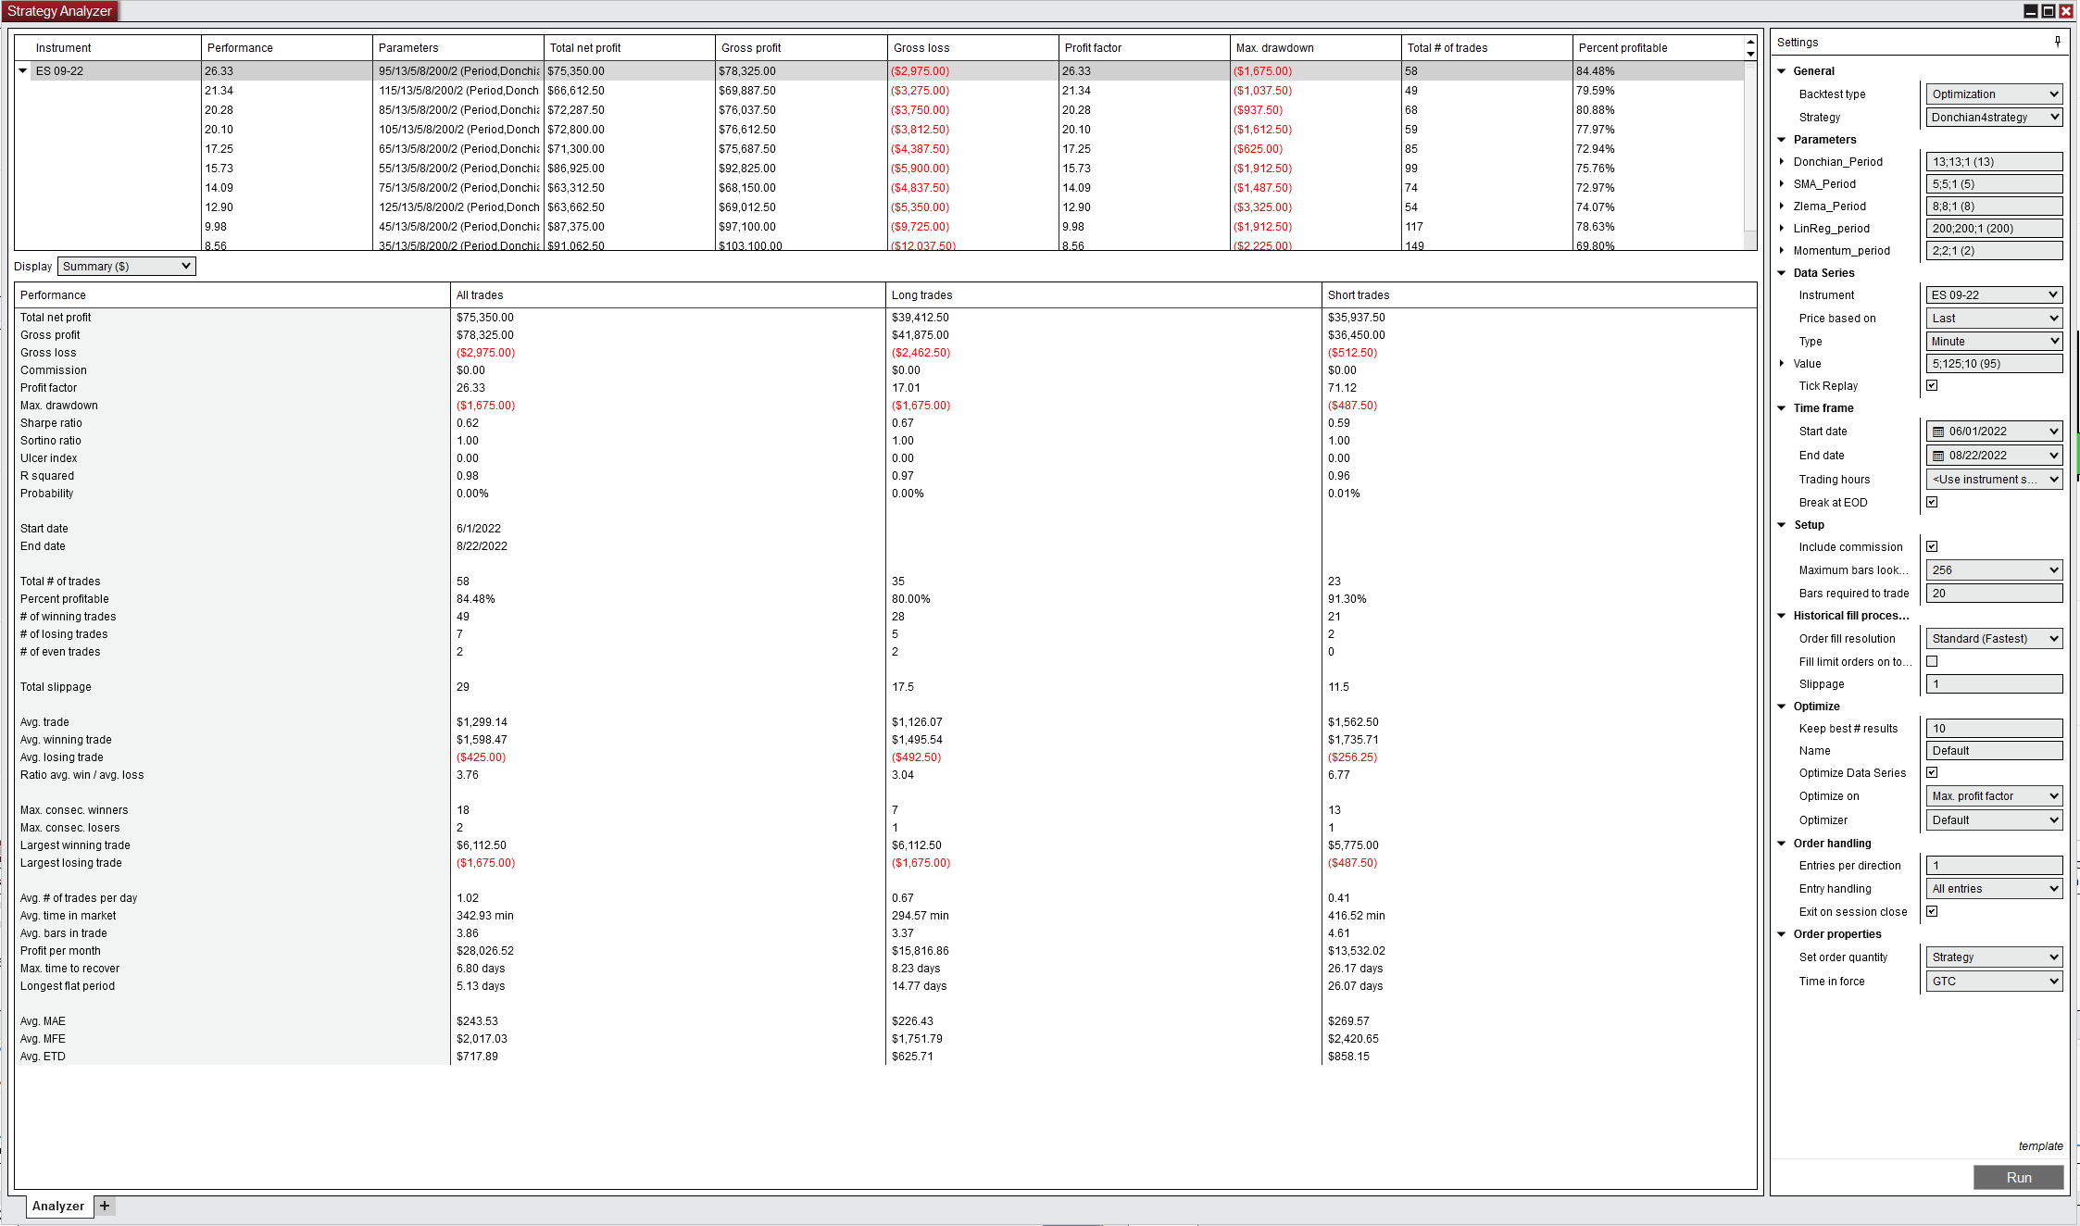This screenshot has height=1226, width=2080.
Task: Edit the Slippage input field
Action: point(1994,683)
